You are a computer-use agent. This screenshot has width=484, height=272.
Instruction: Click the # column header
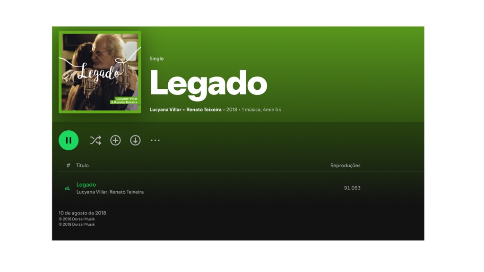click(68, 165)
